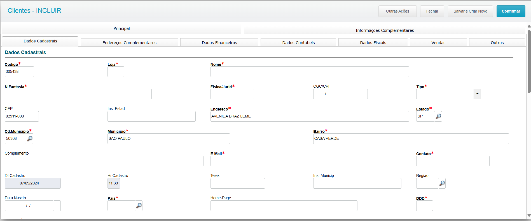
Task: Click the Fechar button
Action: point(432,11)
